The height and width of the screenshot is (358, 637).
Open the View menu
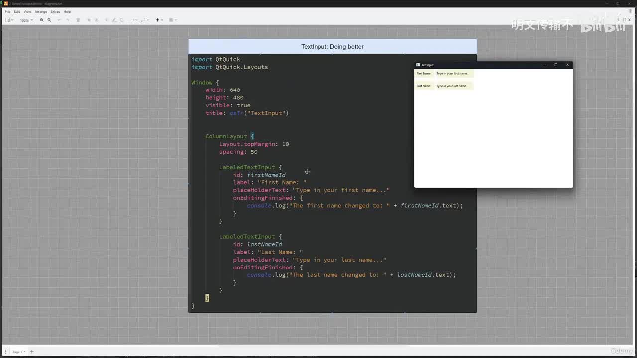[x=27, y=11]
